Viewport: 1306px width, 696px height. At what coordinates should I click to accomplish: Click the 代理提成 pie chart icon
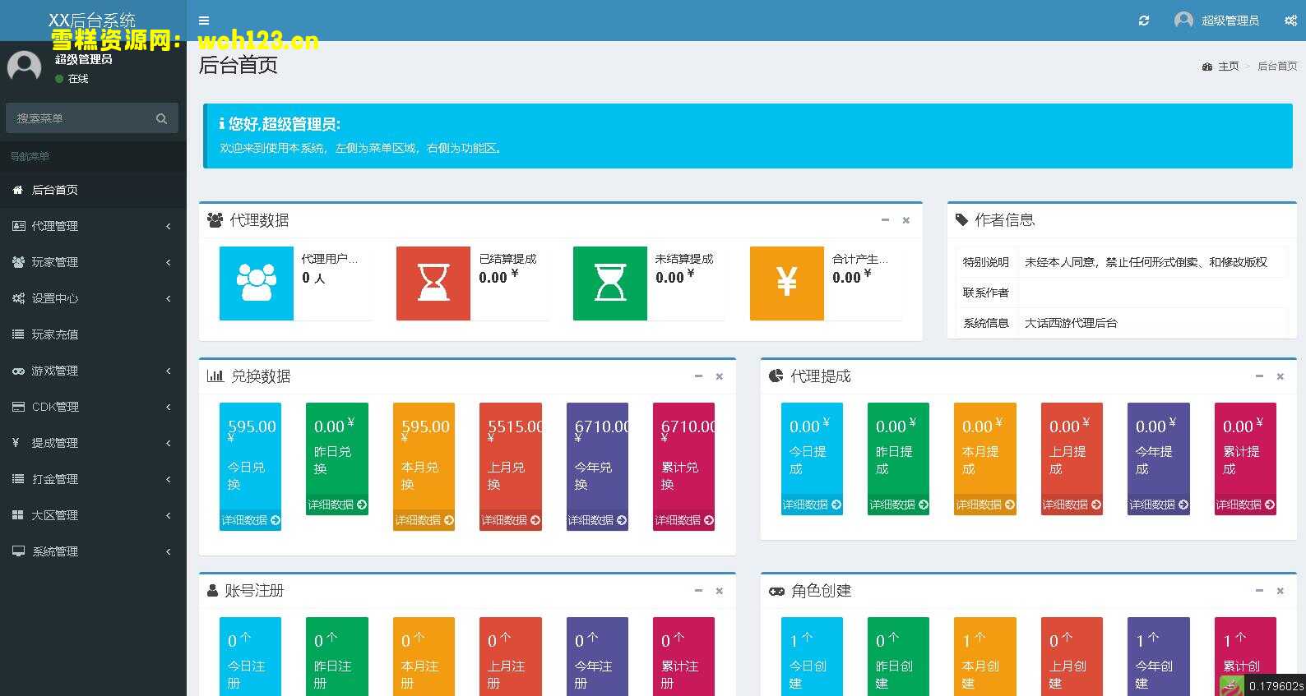coord(776,376)
